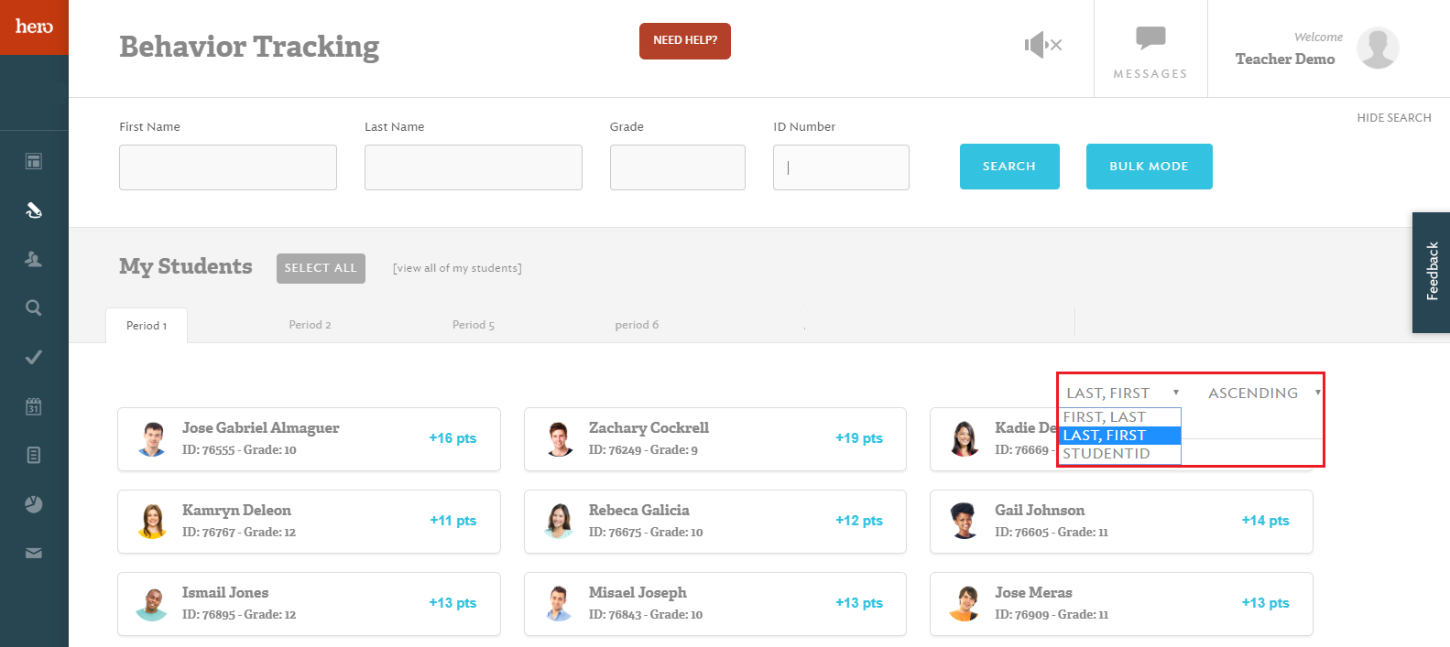Viewport: 1450px width, 647px height.
Task: Click +16 pts on Almaguer card
Action: (452, 438)
